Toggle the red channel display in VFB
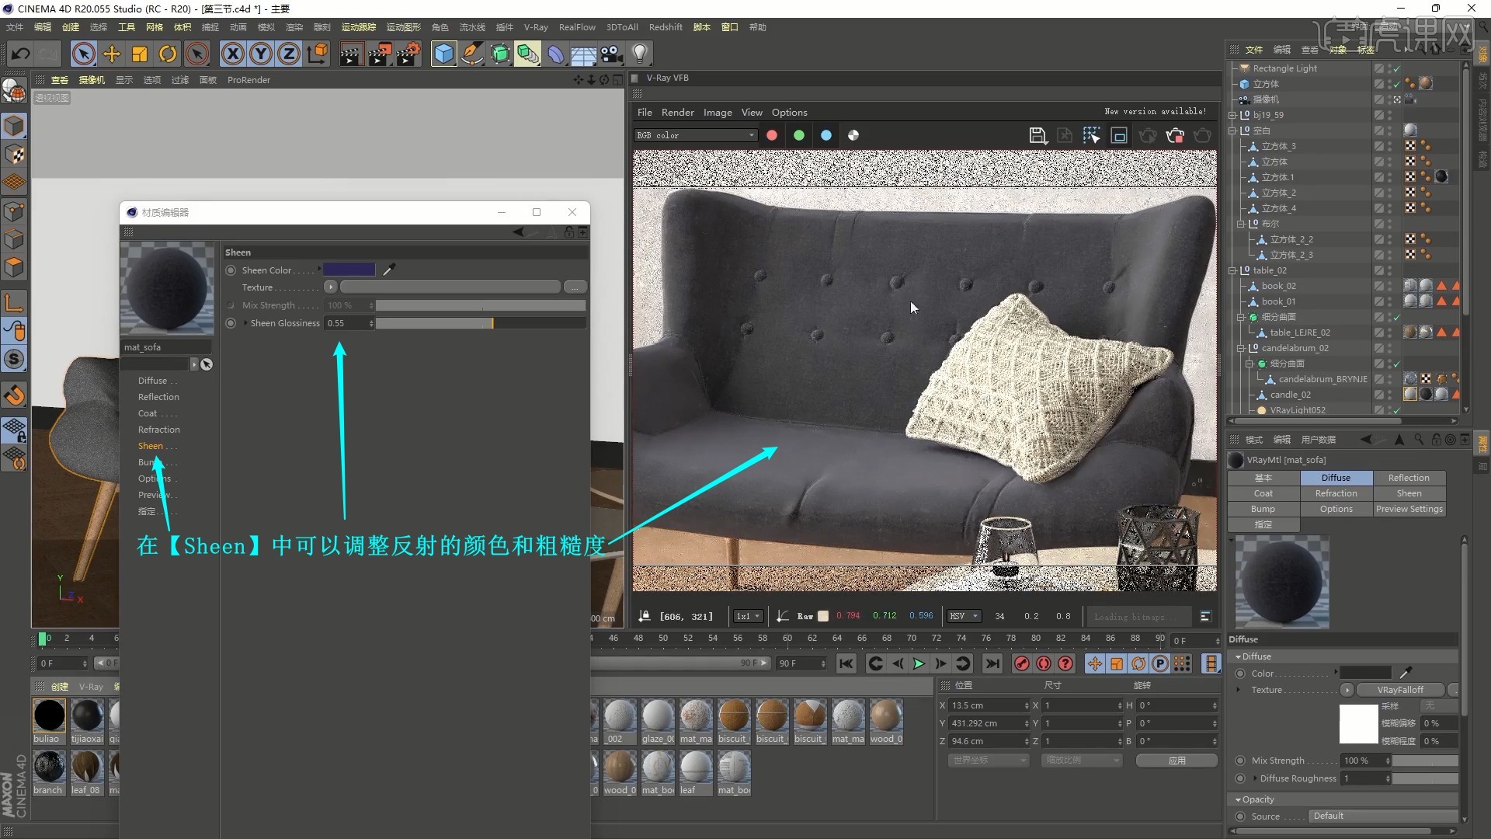 (772, 135)
